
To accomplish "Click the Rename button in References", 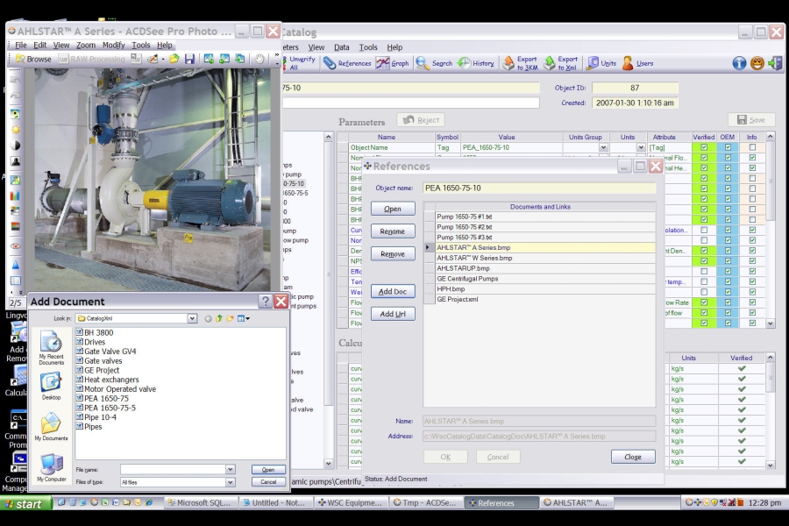I will coord(393,231).
